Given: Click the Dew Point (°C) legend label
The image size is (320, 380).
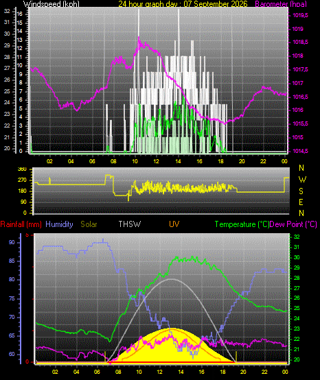Looking at the screenshot, I should pos(293,224).
